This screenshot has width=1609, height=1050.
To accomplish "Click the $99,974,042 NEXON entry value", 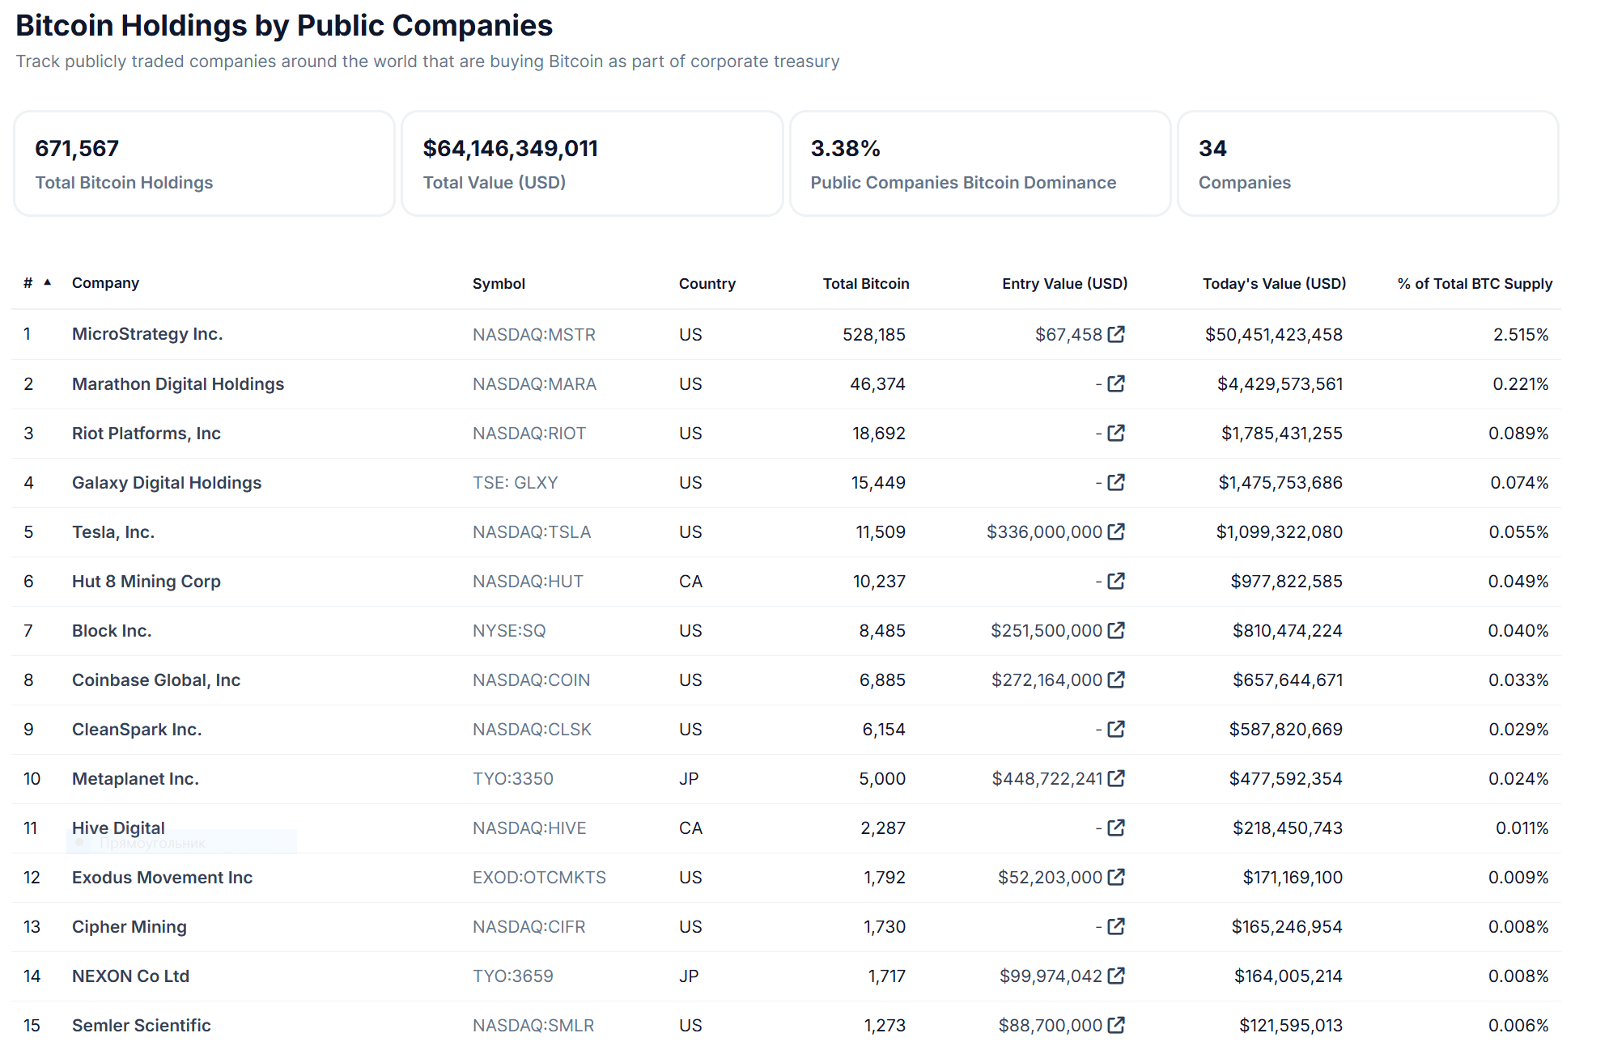I will pos(1051,976).
